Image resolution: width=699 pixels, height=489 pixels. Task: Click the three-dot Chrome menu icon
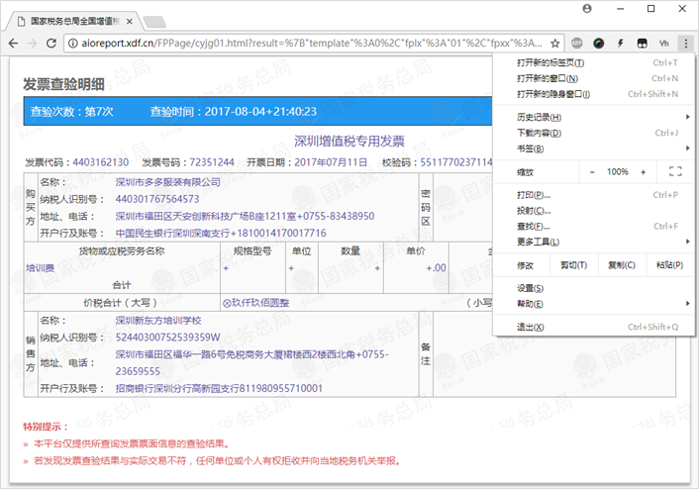pyautogui.click(x=685, y=44)
